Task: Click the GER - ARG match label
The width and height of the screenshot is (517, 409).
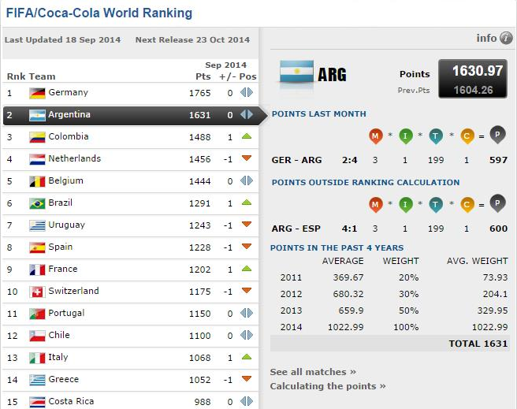Action: click(296, 160)
